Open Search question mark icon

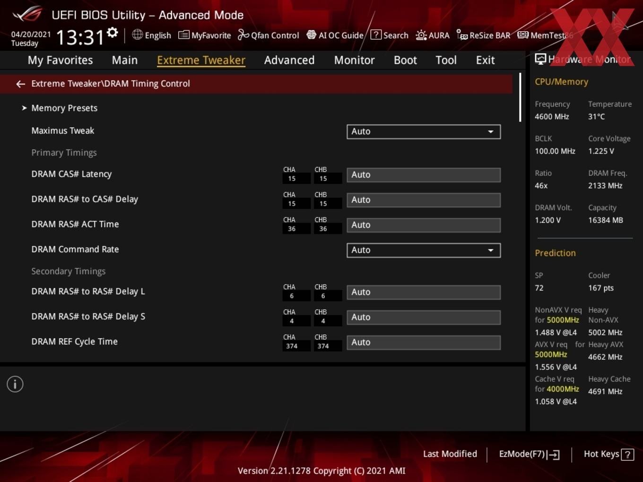pos(376,34)
